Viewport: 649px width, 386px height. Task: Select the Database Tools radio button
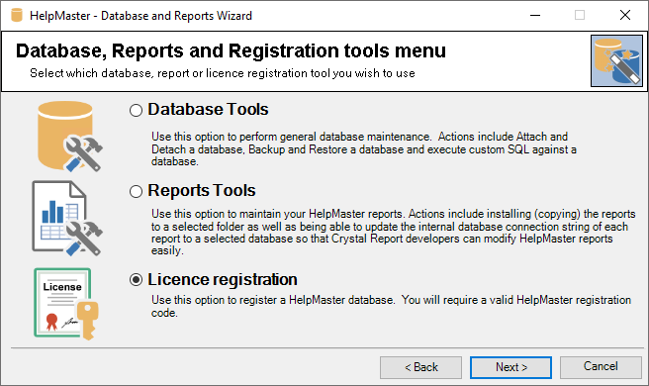pos(136,111)
